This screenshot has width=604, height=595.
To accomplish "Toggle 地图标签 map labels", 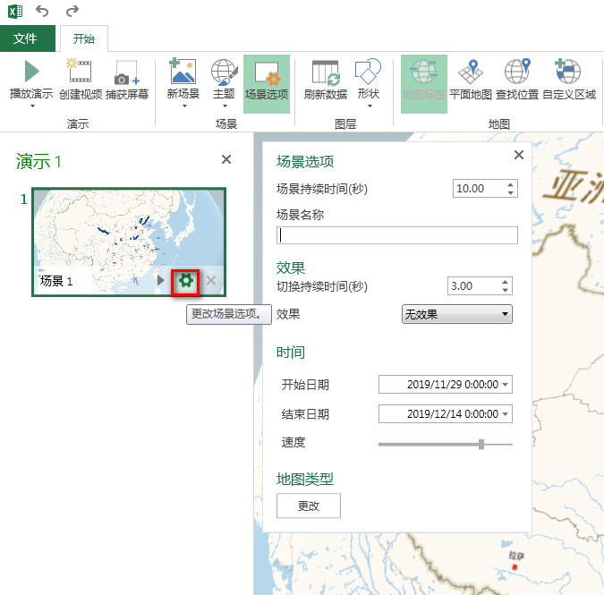I will 424,83.
